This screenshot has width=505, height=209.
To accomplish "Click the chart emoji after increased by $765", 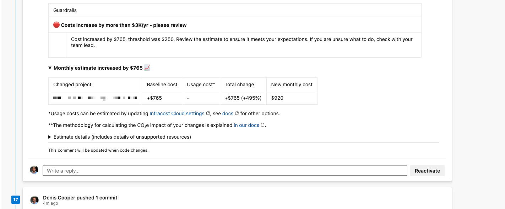I will coord(147,68).
